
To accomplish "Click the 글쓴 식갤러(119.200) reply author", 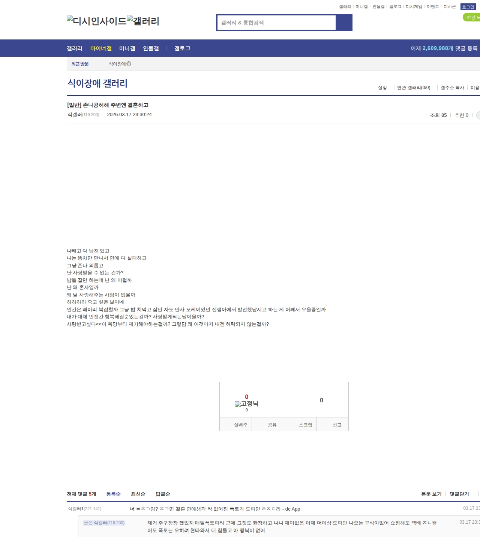I will click(104, 523).
